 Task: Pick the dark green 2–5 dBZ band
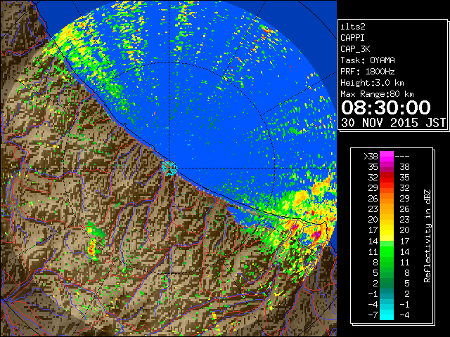[x=387, y=283]
